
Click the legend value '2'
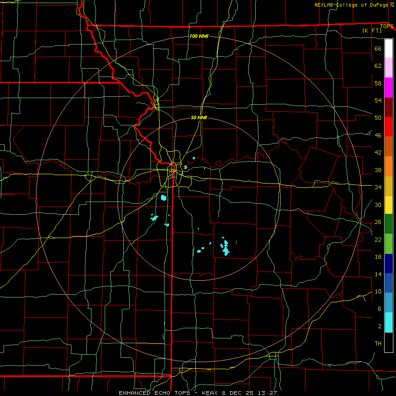point(380,326)
